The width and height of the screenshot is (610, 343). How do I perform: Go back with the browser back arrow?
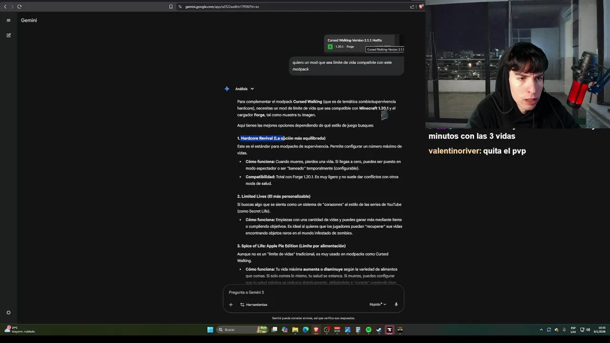5,7
